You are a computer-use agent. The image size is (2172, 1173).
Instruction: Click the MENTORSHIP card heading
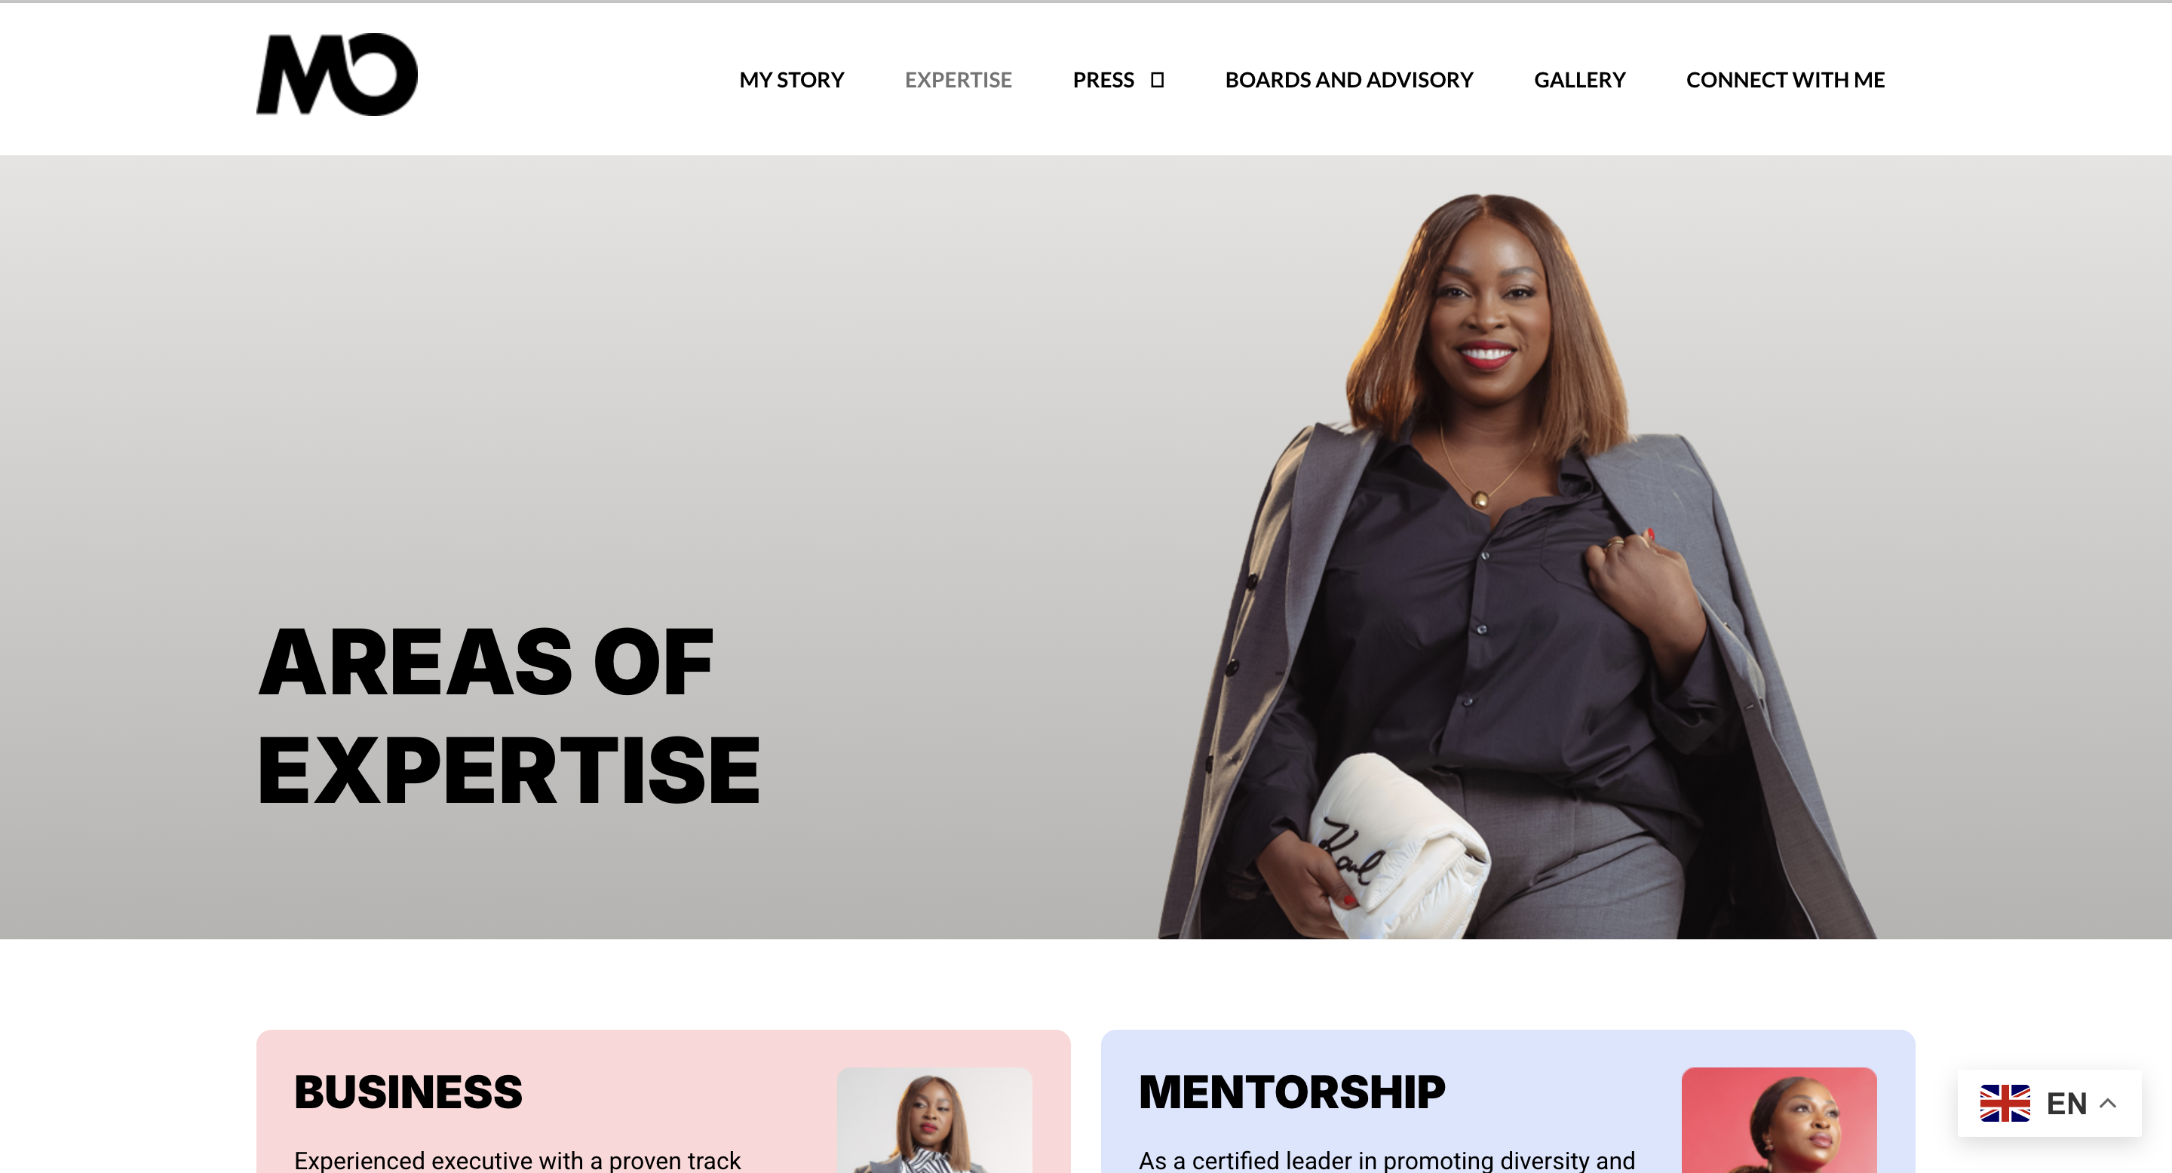tap(1292, 1092)
